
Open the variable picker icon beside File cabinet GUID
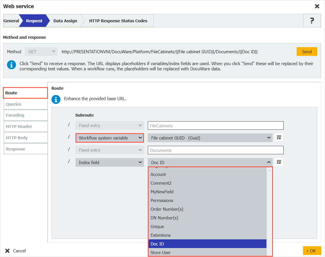[x=279, y=138]
